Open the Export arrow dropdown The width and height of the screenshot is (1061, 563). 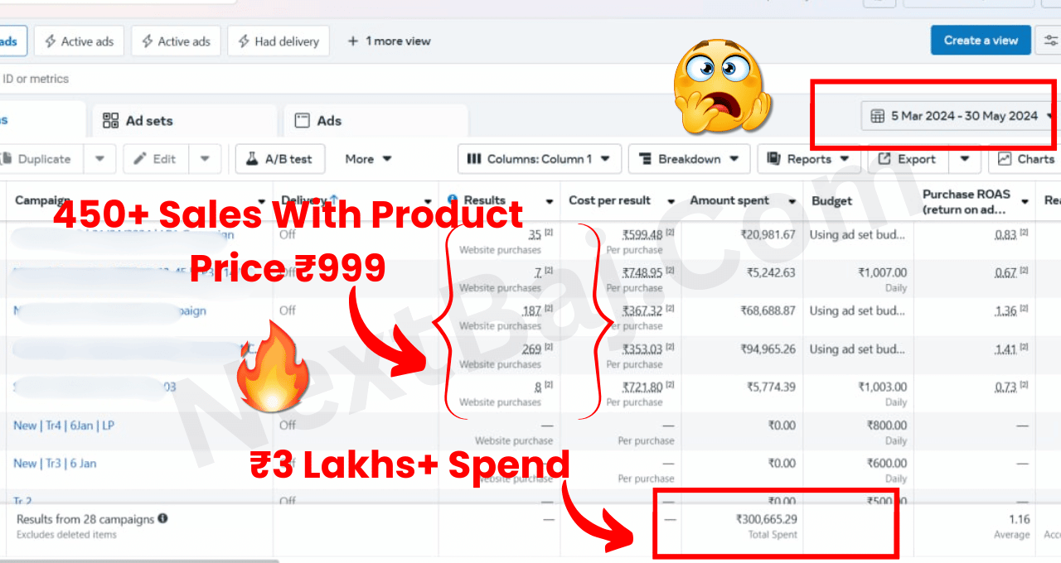tap(965, 159)
